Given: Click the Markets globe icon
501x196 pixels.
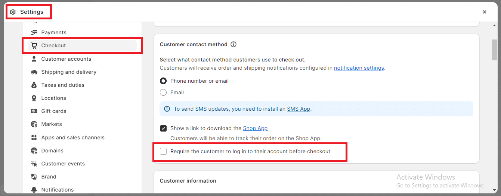Looking at the screenshot, I should pos(34,124).
